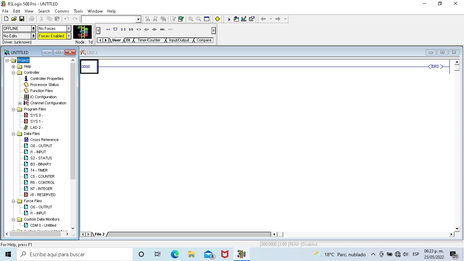The height and width of the screenshot is (261, 464).
Task: Insert Output Energize (OTE) coil
Action: click(x=139, y=30)
